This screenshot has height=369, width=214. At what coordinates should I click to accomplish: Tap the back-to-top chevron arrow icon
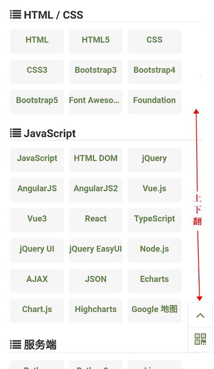click(200, 315)
